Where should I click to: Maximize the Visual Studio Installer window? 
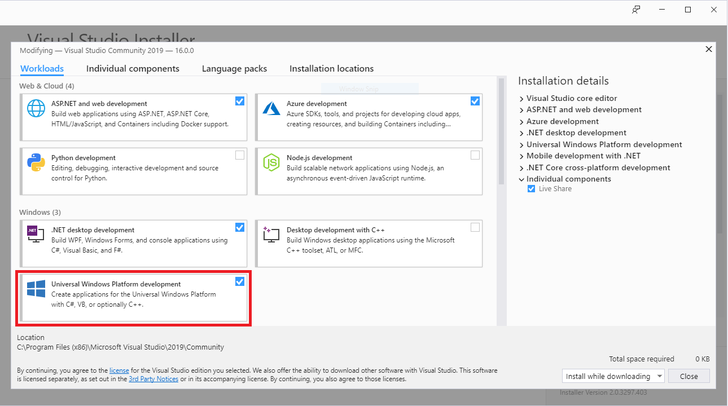(x=688, y=10)
